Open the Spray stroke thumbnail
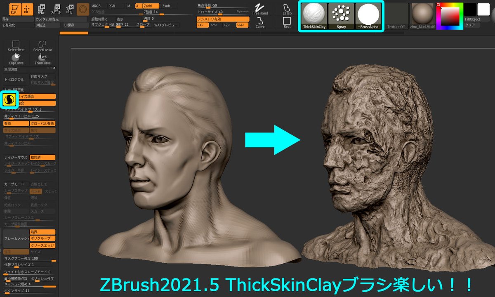This screenshot has width=495, height=297. [x=341, y=16]
